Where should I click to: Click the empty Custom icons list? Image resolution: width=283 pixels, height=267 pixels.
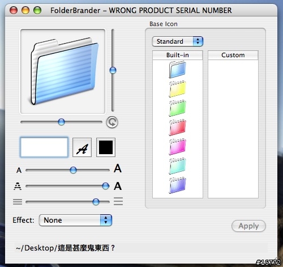point(233,129)
